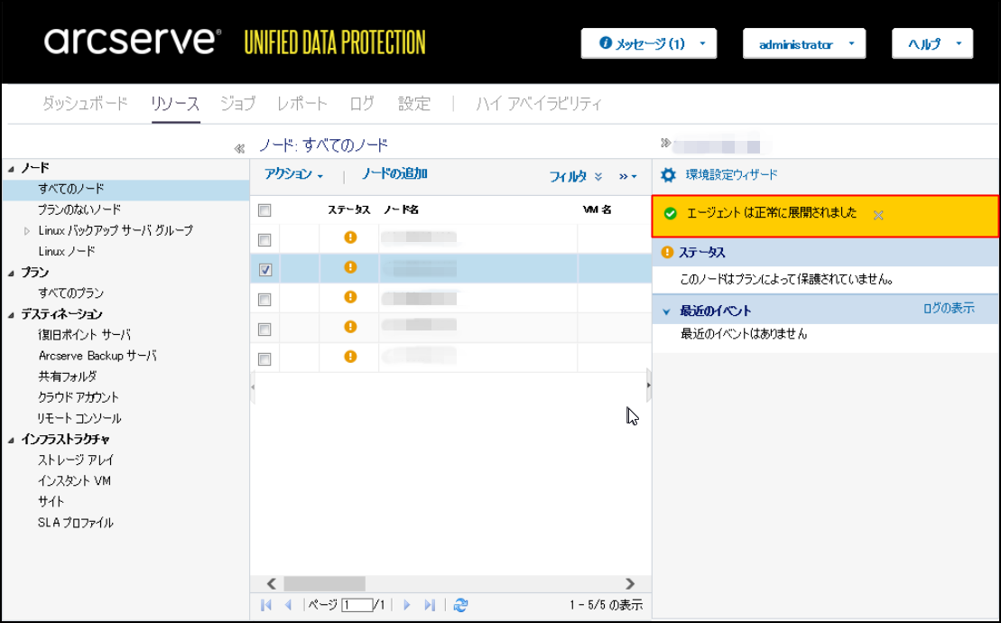Click the warning status icon in fifth row
1001x623 pixels.
[350, 356]
